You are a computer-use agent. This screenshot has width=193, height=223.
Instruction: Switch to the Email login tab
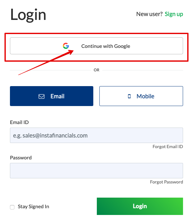52,96
